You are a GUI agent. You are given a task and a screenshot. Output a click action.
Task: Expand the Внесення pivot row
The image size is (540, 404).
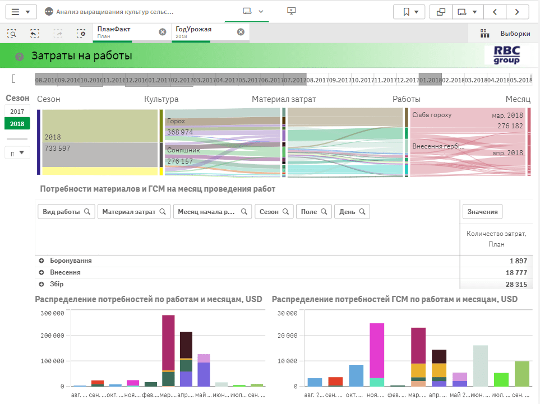point(41,272)
